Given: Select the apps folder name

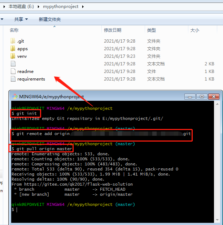Looking at the screenshot, I should 22,49.
